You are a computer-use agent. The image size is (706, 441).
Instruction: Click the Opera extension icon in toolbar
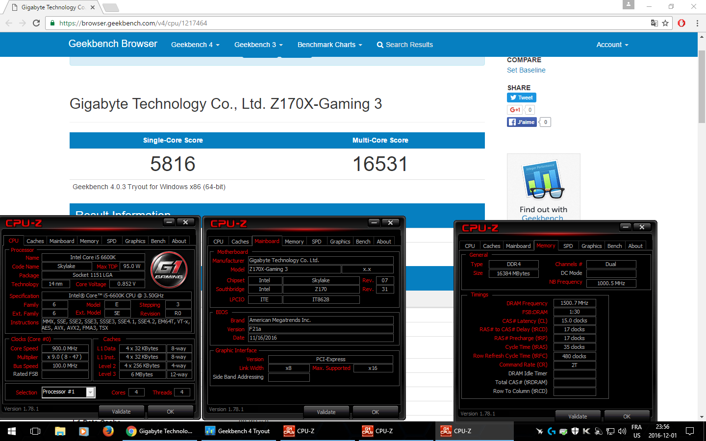(681, 23)
